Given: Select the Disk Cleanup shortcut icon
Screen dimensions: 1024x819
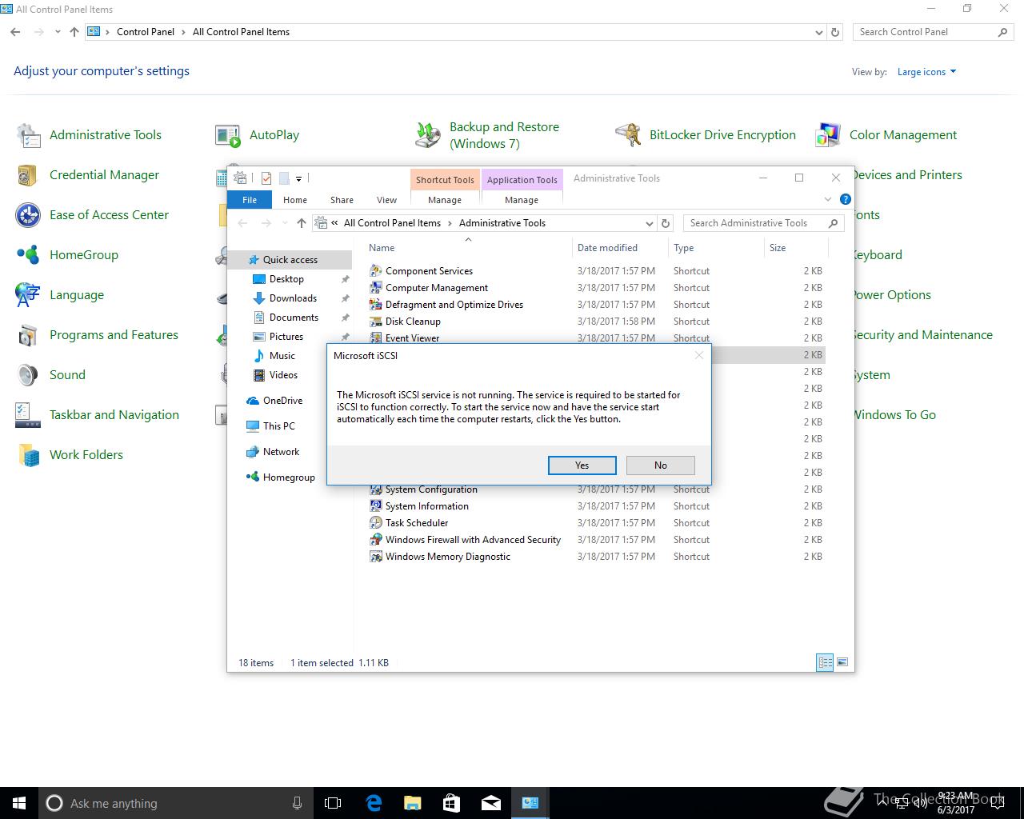Looking at the screenshot, I should (x=376, y=322).
